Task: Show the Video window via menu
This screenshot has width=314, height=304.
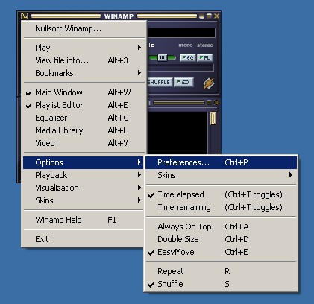Action: coord(84,143)
